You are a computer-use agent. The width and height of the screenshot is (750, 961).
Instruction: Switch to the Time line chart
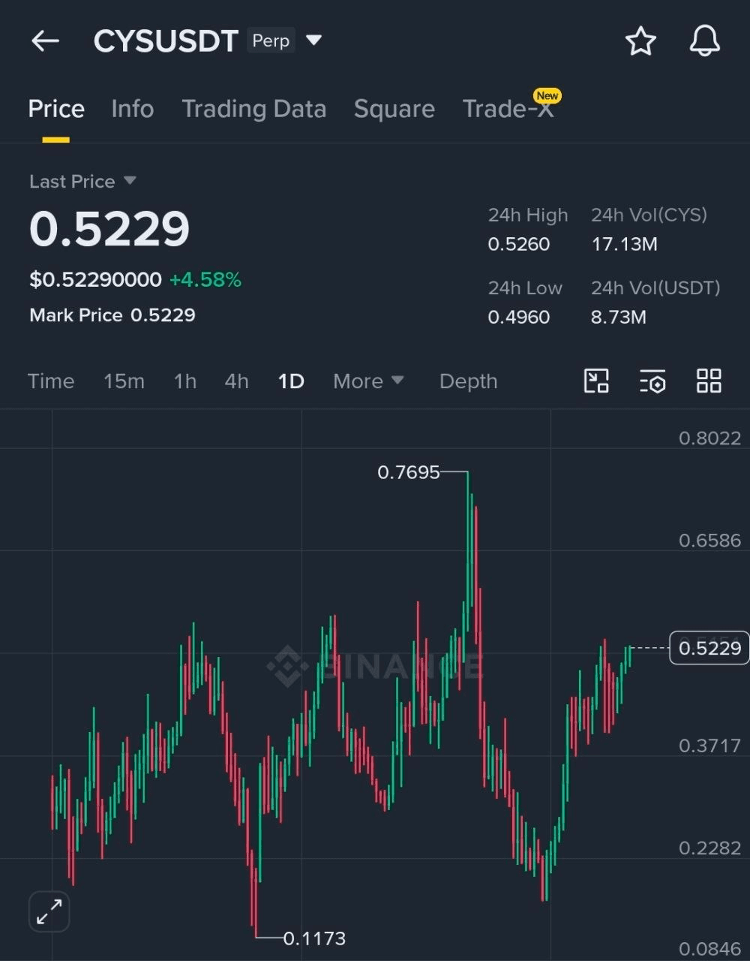click(51, 381)
